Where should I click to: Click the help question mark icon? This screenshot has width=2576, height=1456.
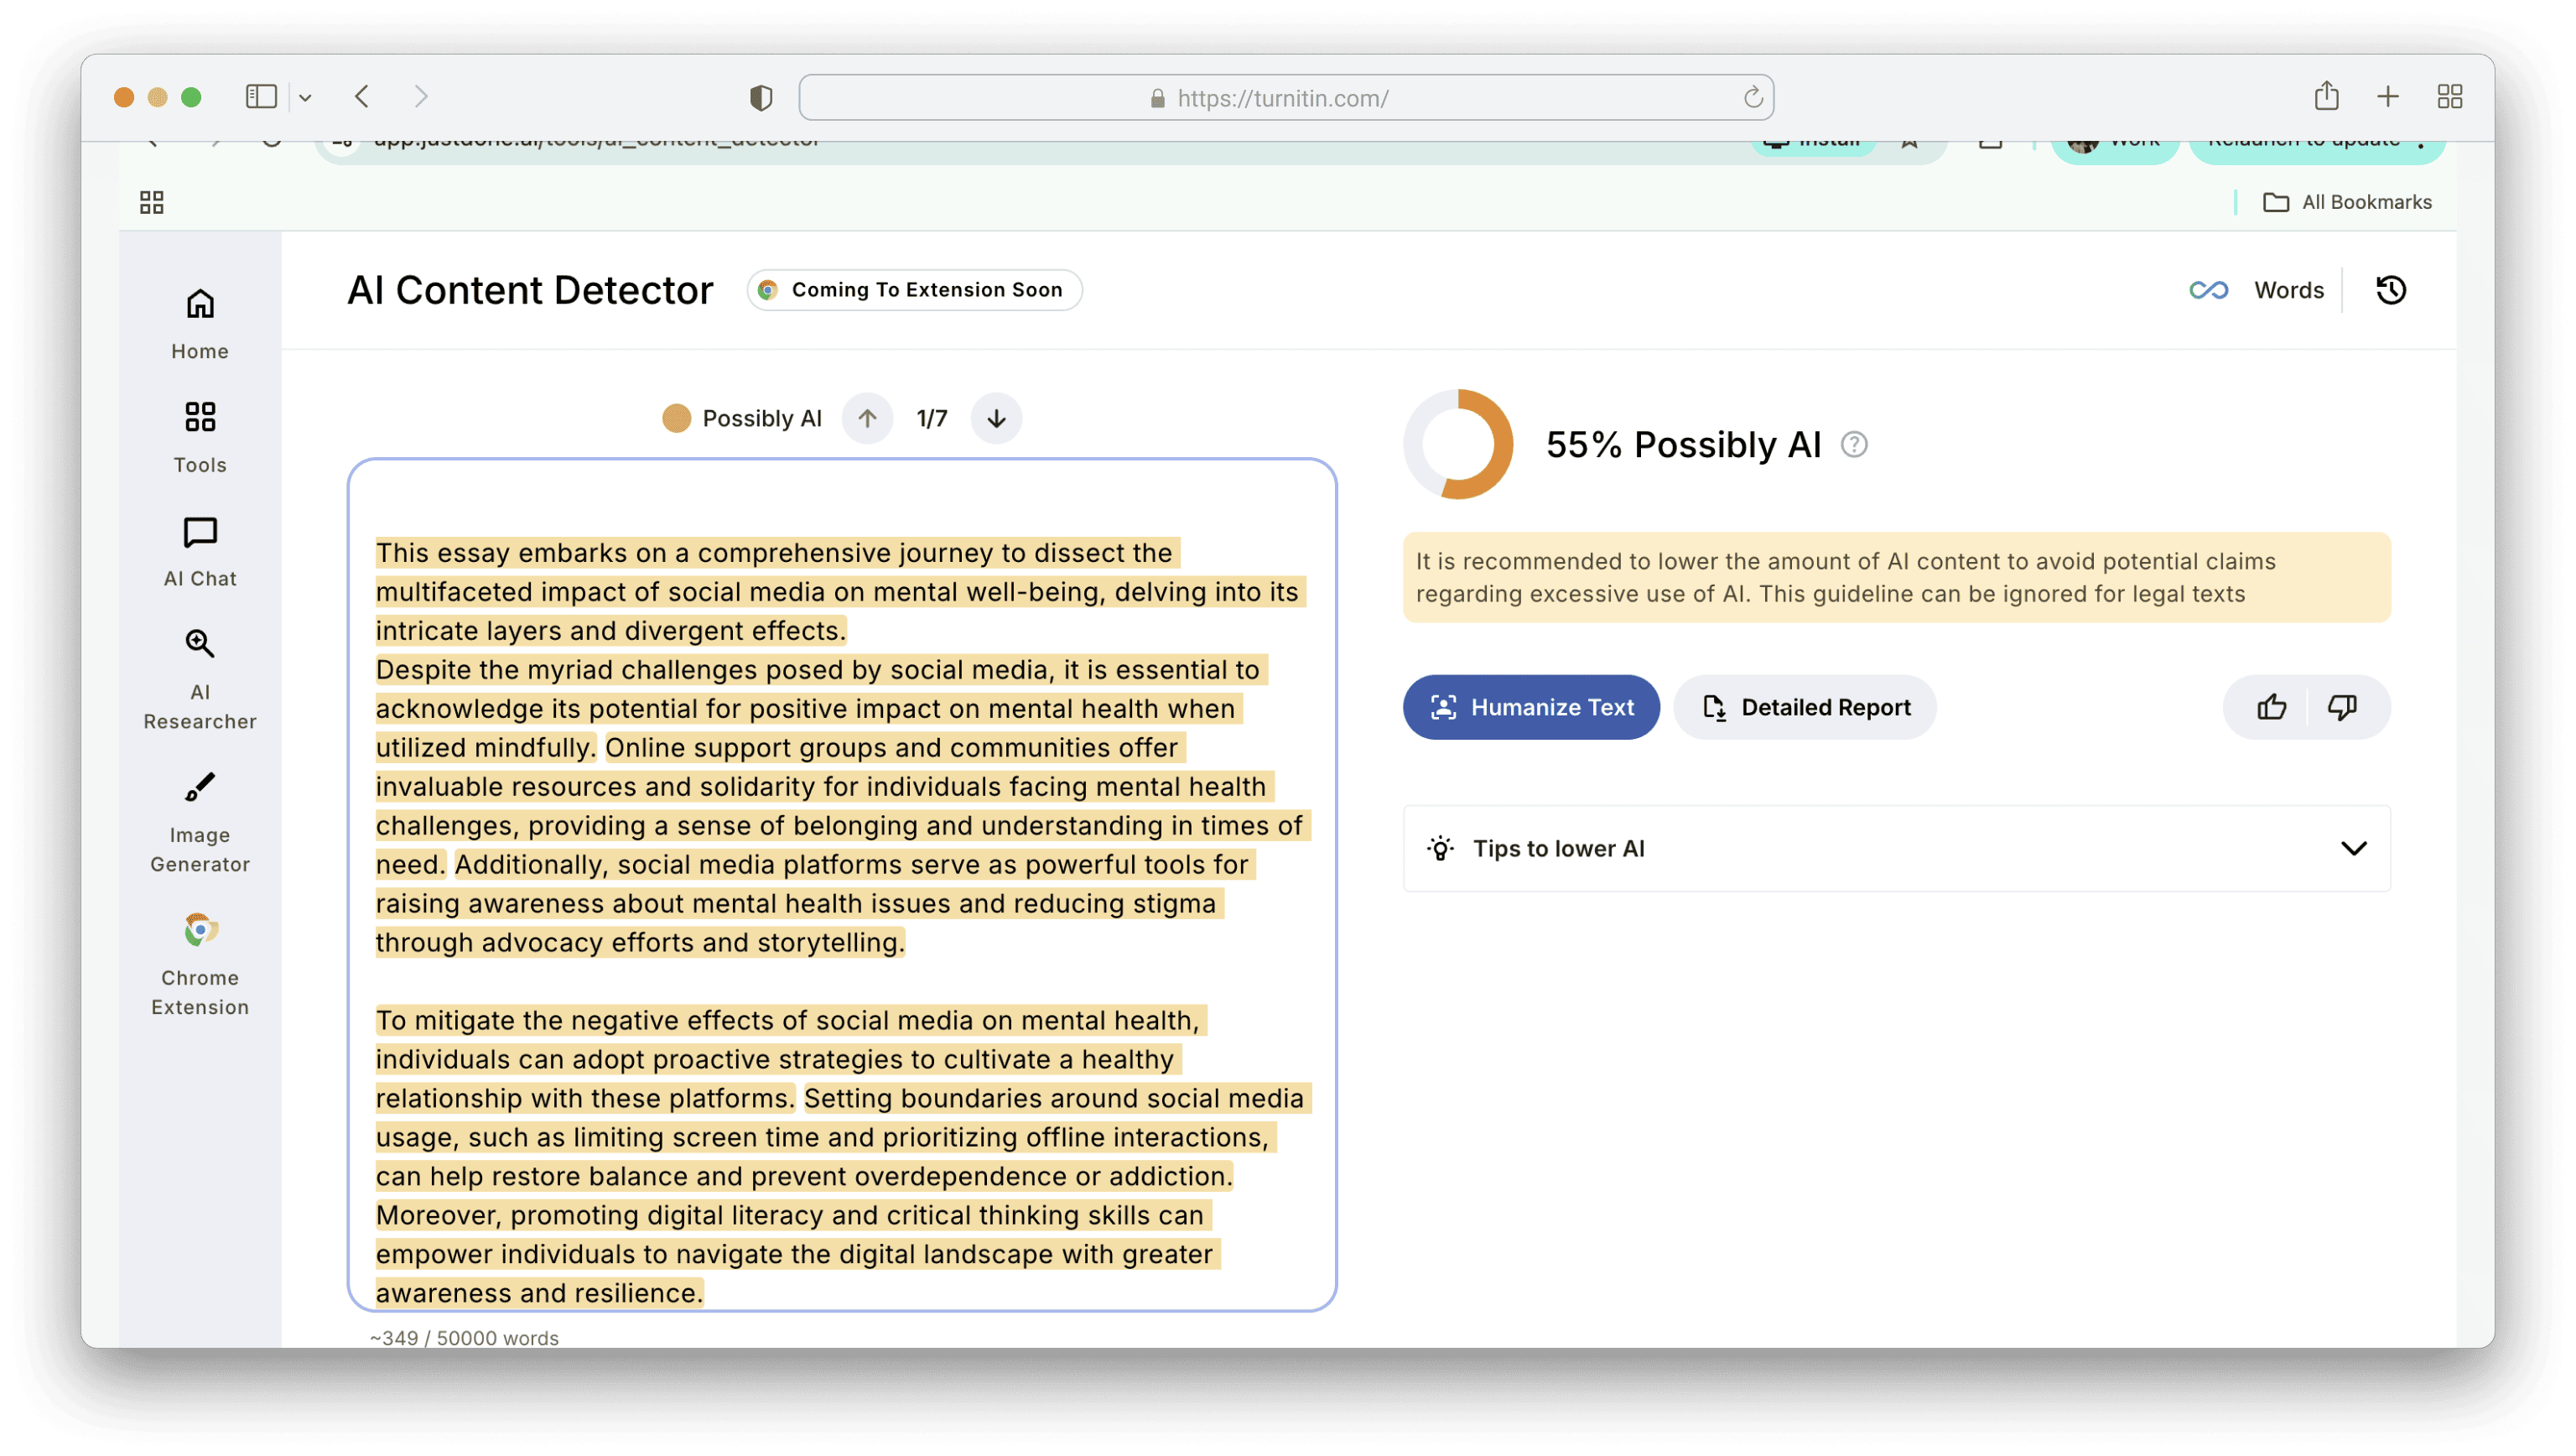pos(1854,444)
